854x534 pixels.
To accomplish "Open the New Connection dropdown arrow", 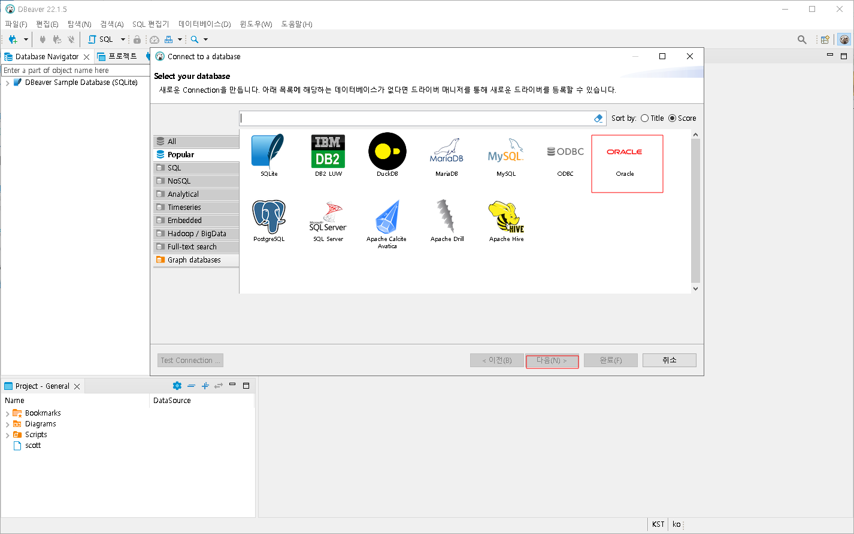I will pos(26,39).
